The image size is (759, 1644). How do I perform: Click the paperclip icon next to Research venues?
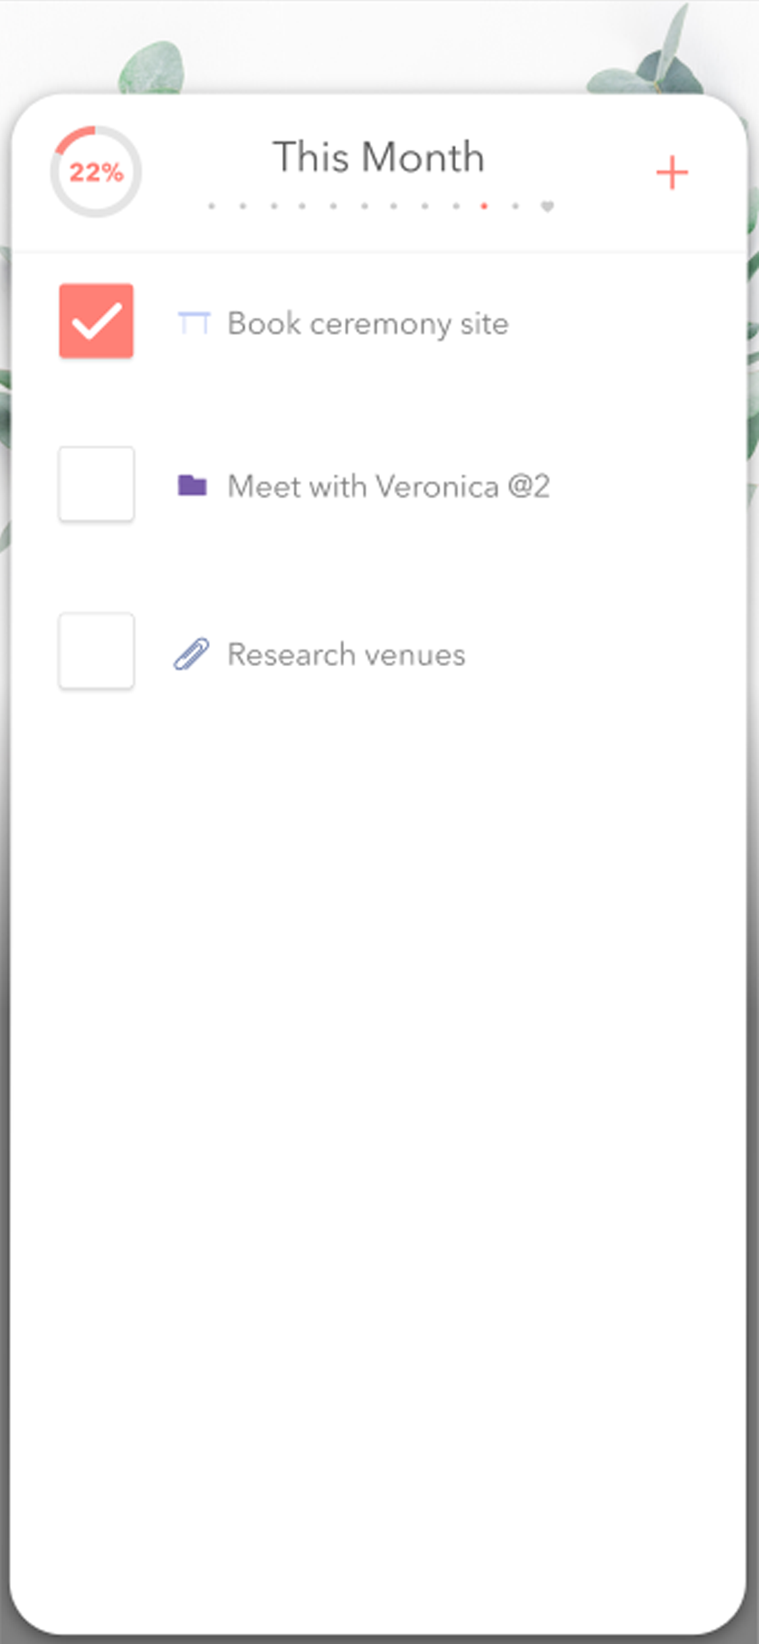192,653
